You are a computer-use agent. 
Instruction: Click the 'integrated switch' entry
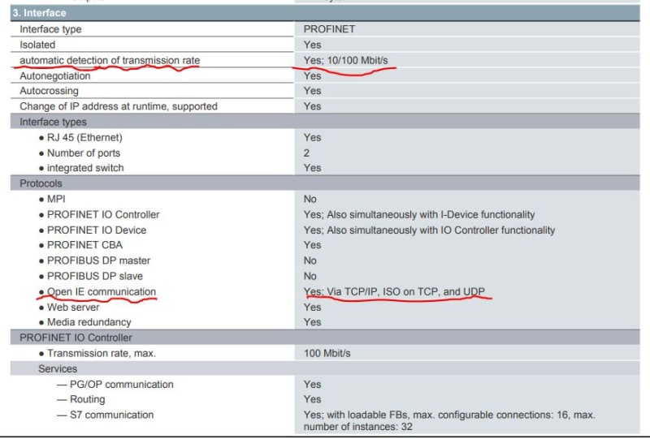[85, 168]
